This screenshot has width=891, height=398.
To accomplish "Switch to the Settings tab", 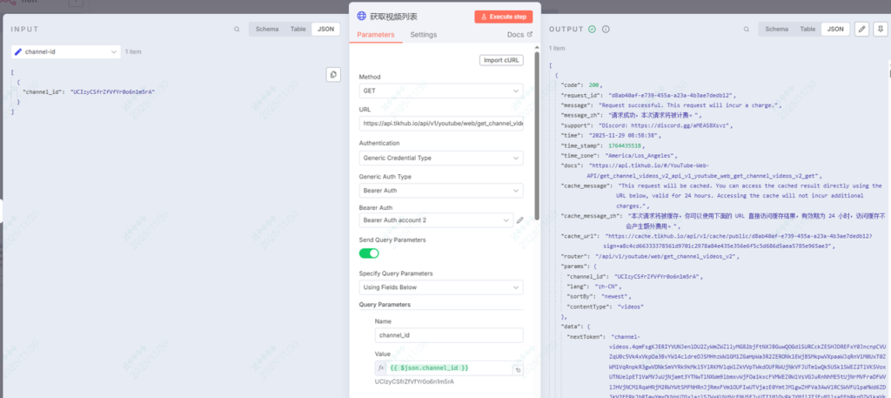I will tap(424, 35).
